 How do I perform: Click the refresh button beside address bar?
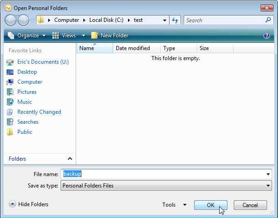pyautogui.click(x=175, y=20)
